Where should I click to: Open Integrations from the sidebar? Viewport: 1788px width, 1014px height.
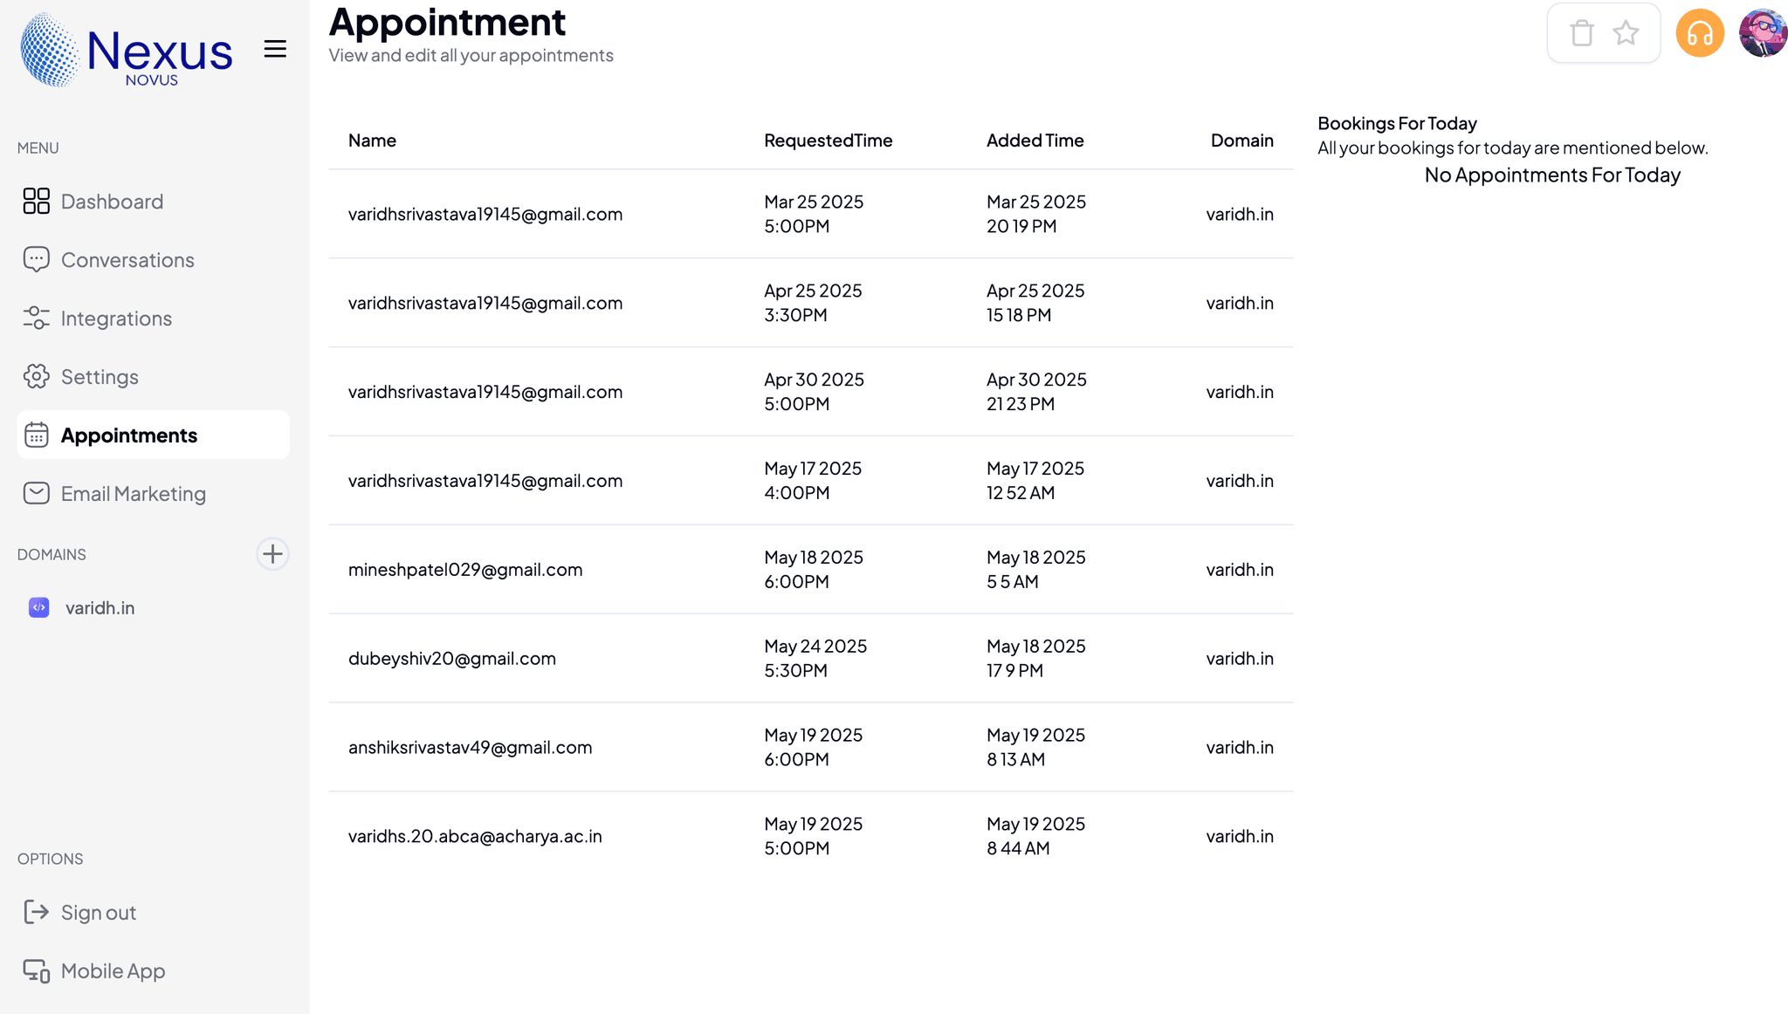tap(116, 319)
